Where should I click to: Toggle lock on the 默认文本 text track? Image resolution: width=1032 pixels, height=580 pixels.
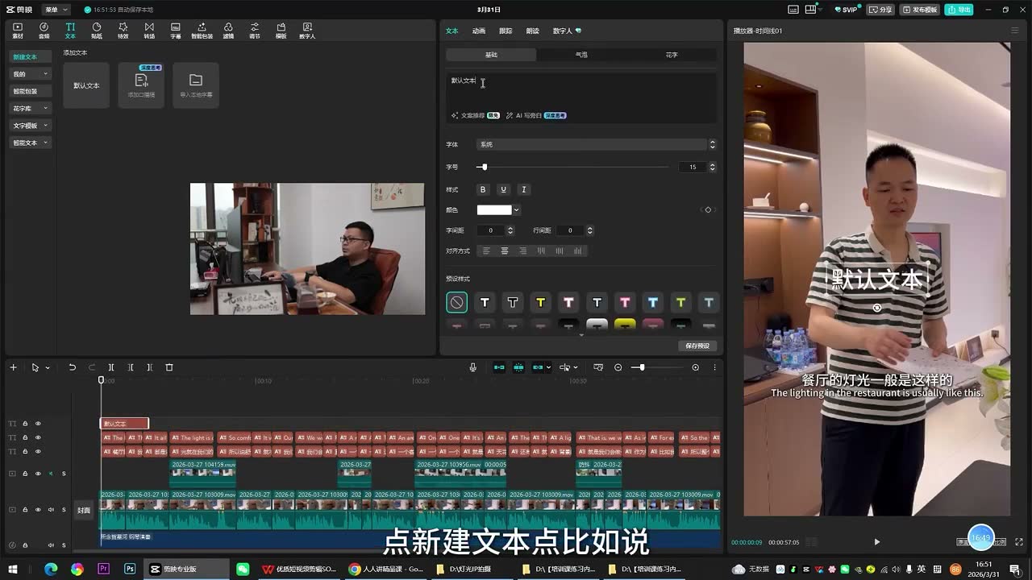(x=25, y=424)
